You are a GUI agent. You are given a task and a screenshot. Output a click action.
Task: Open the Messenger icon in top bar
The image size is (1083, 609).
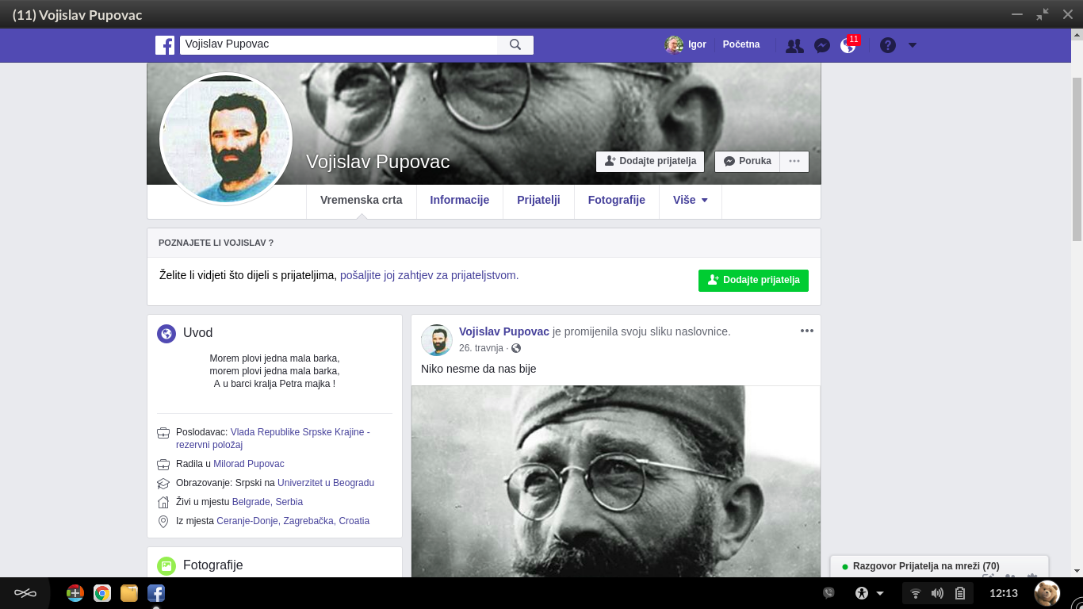pos(822,45)
